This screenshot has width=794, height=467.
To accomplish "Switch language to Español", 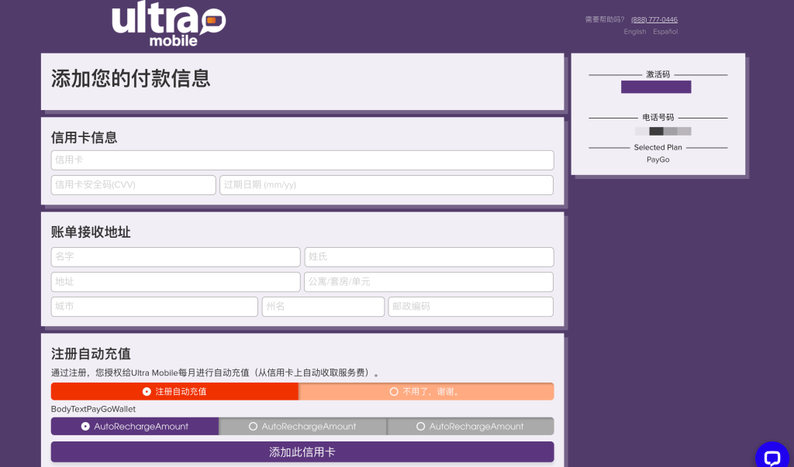I will [x=665, y=32].
